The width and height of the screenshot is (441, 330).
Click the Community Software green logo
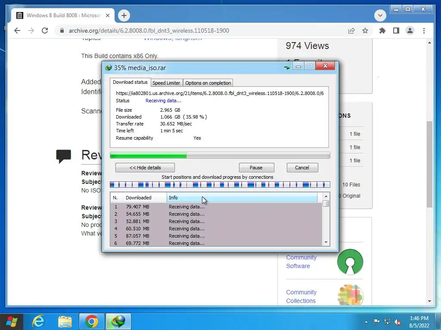point(350,262)
